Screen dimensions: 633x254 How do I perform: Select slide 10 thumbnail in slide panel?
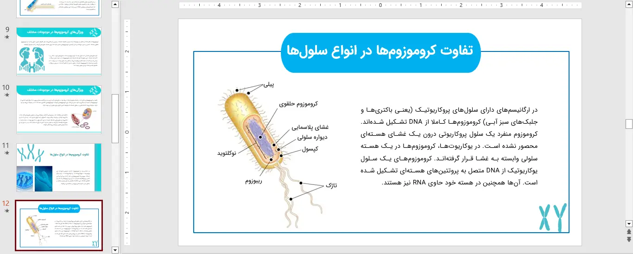59,109
